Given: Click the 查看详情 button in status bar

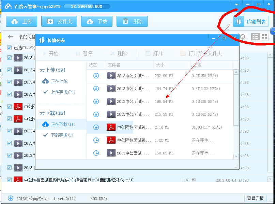Looking at the screenshot, I should tap(255, 198).
